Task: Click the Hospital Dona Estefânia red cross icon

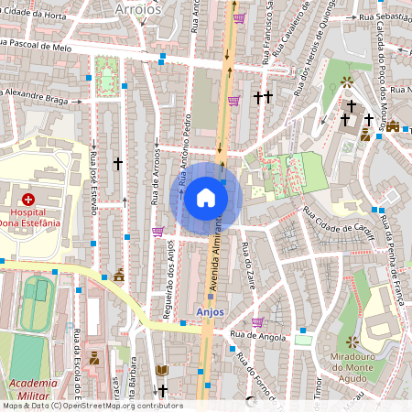Action: 28,200
